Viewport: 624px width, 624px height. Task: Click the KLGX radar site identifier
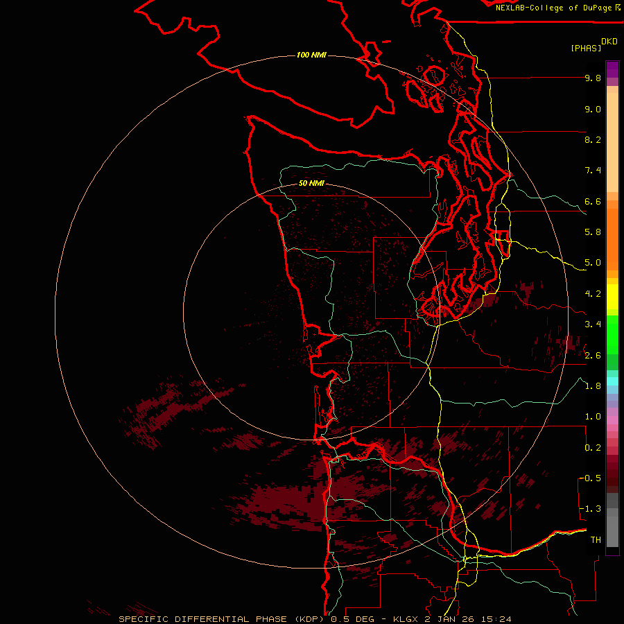[406, 619]
